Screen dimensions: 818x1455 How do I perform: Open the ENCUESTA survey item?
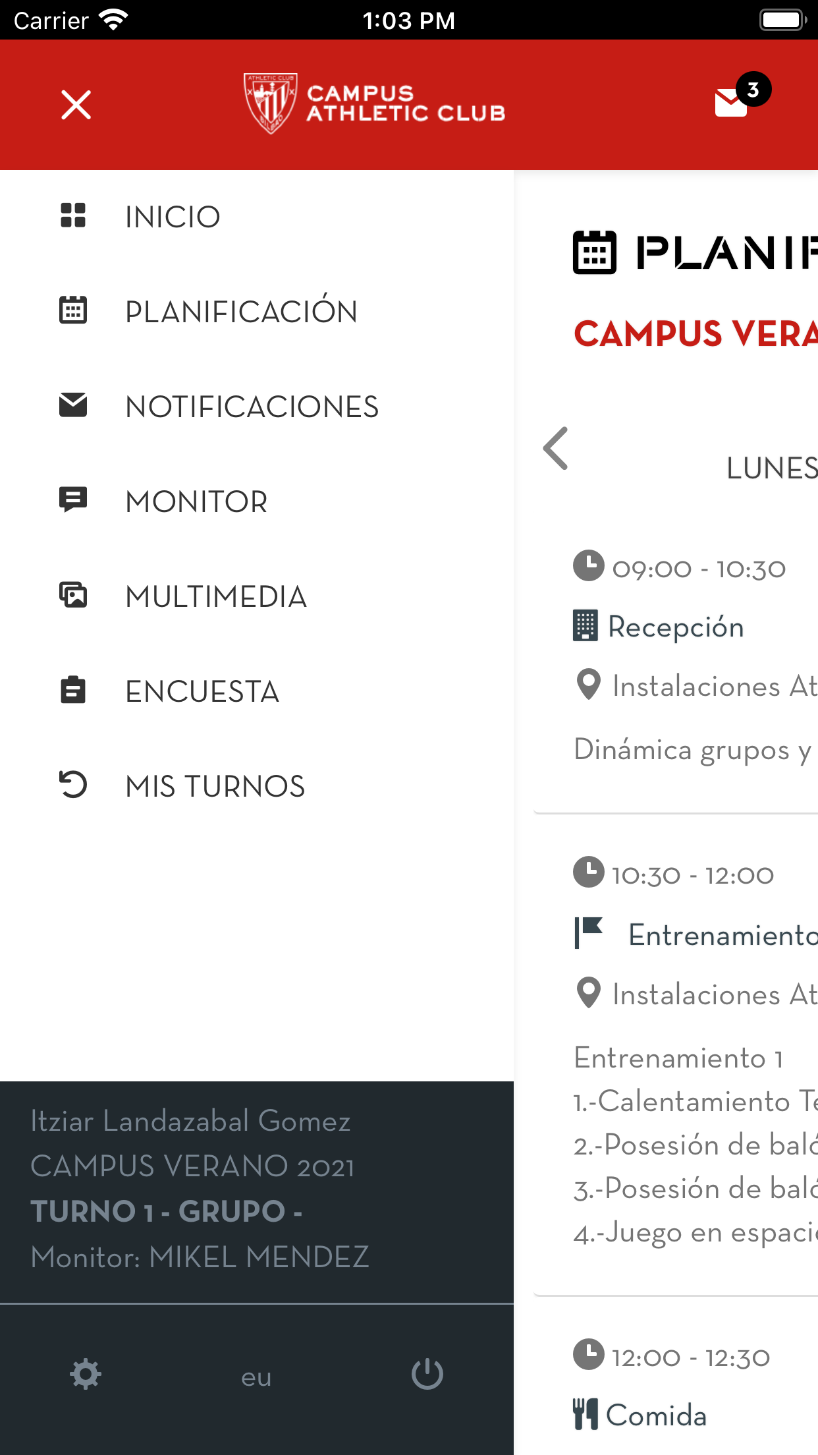tap(202, 691)
